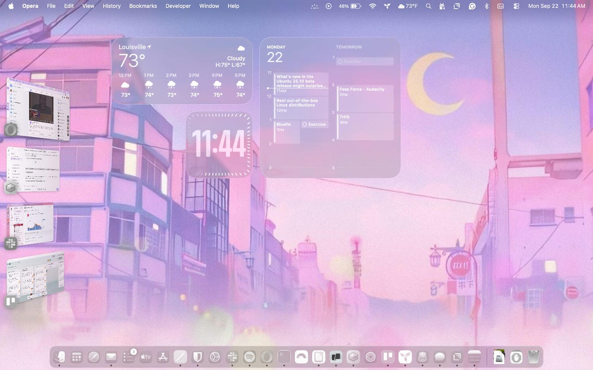Open the Bluefin 1PM calendar event
This screenshot has height=370, width=593.
pyautogui.click(x=286, y=131)
